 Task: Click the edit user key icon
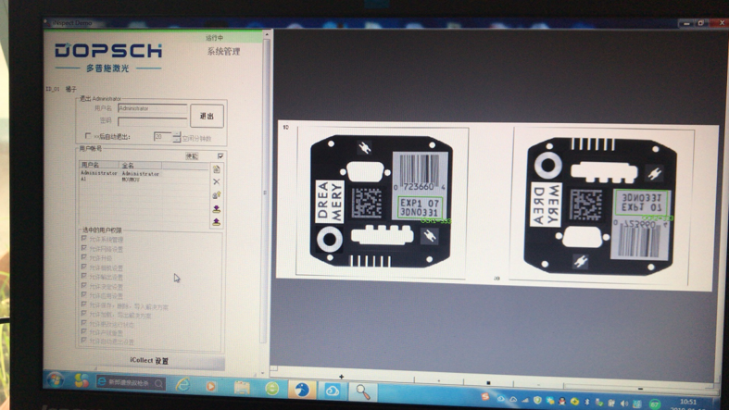pyautogui.click(x=217, y=195)
